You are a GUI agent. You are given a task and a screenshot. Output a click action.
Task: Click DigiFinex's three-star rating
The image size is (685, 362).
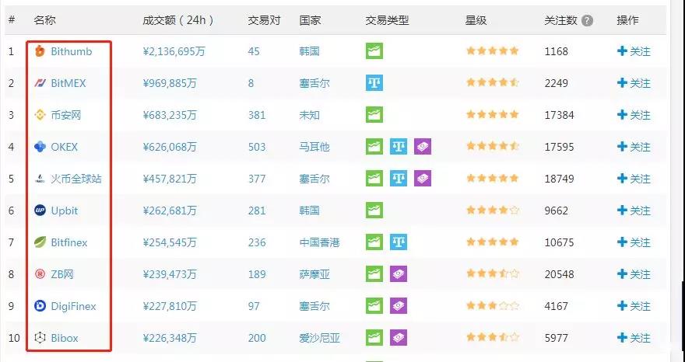tap(493, 306)
